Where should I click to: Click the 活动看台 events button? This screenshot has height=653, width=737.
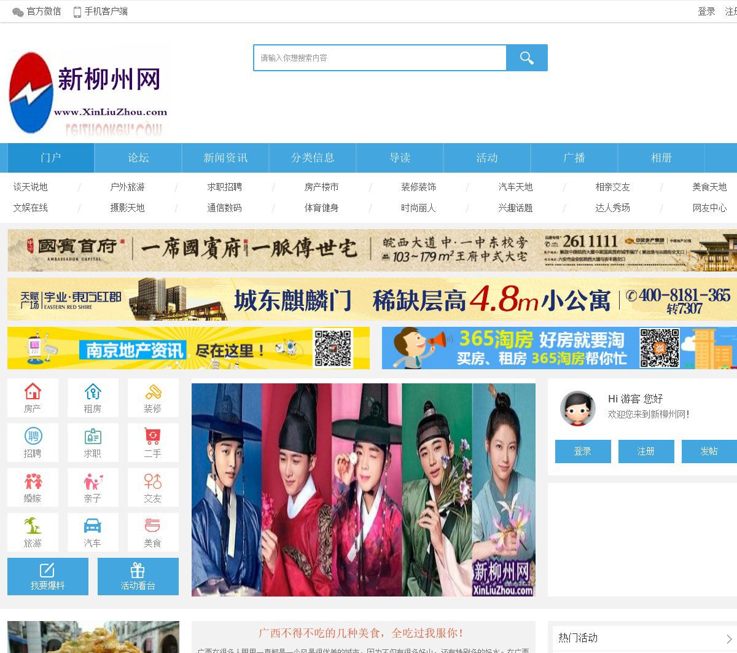tap(138, 576)
